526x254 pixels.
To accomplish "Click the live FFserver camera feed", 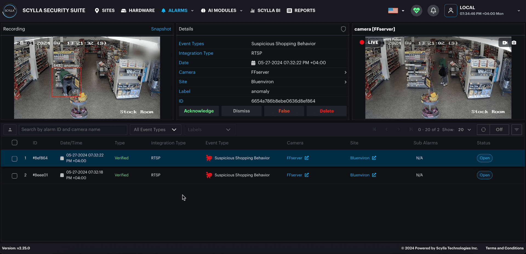I will click(438, 78).
